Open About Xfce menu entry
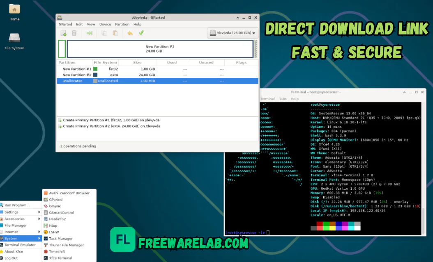This screenshot has height=262, width=433. 21,251
